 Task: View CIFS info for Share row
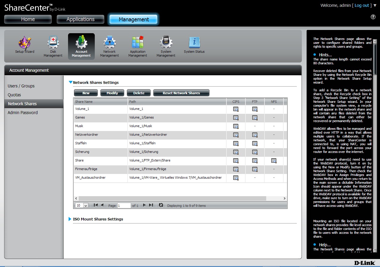(236, 161)
